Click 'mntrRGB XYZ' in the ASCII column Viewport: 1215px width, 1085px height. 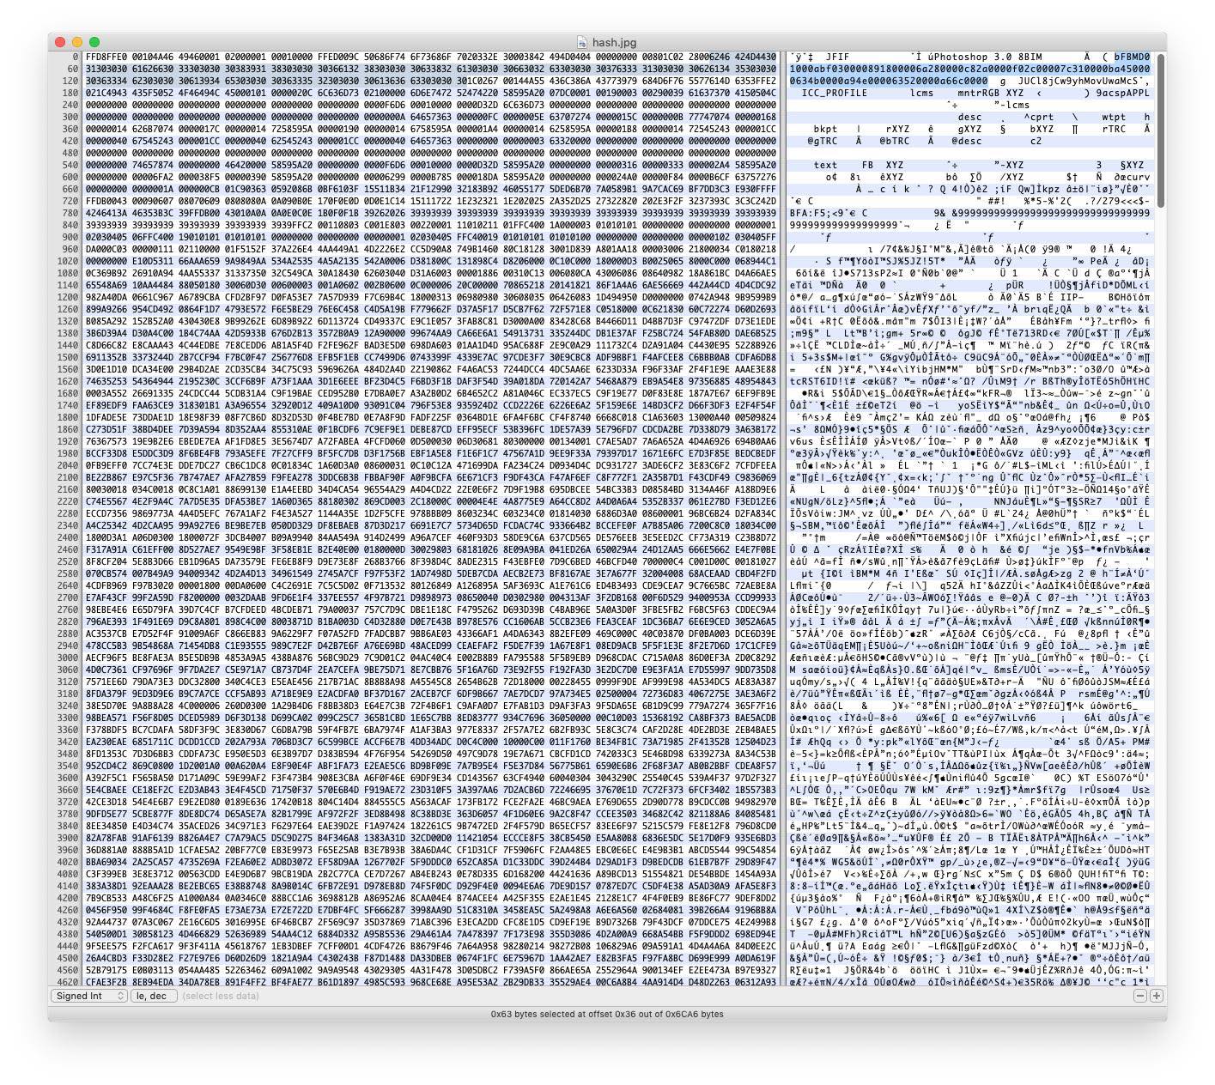tap(990, 94)
